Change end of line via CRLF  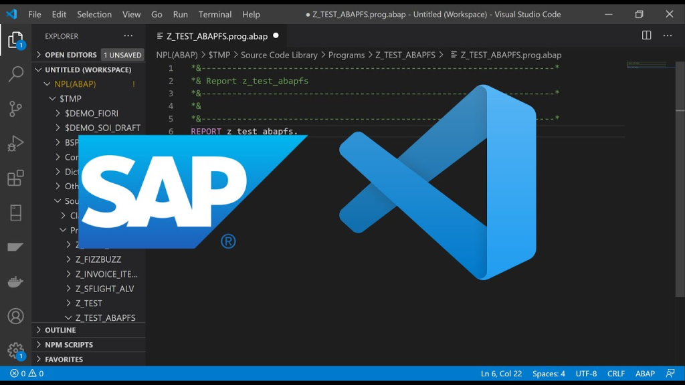click(615, 374)
